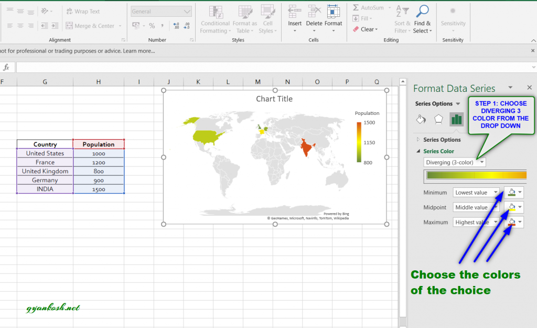Open the Diverging (3-color) dropdown

click(x=454, y=162)
